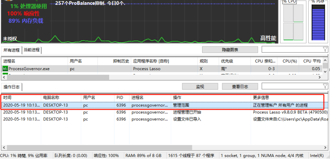
Task: Click the 队列长度: 0 (0.00) status entry
Action: 71,156
